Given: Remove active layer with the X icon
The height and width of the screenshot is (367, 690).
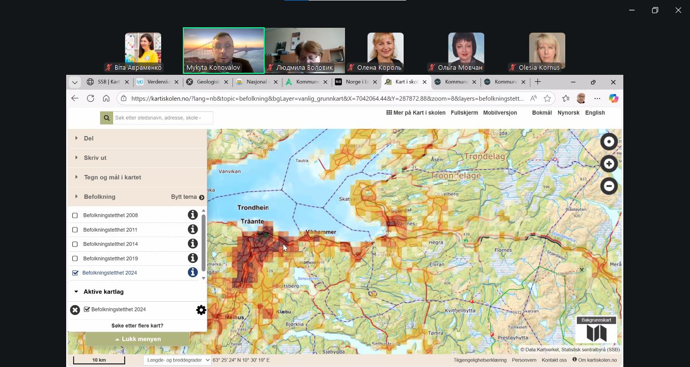Looking at the screenshot, I should (x=75, y=310).
